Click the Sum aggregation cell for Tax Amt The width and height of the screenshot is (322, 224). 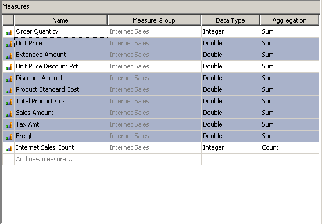click(289, 124)
